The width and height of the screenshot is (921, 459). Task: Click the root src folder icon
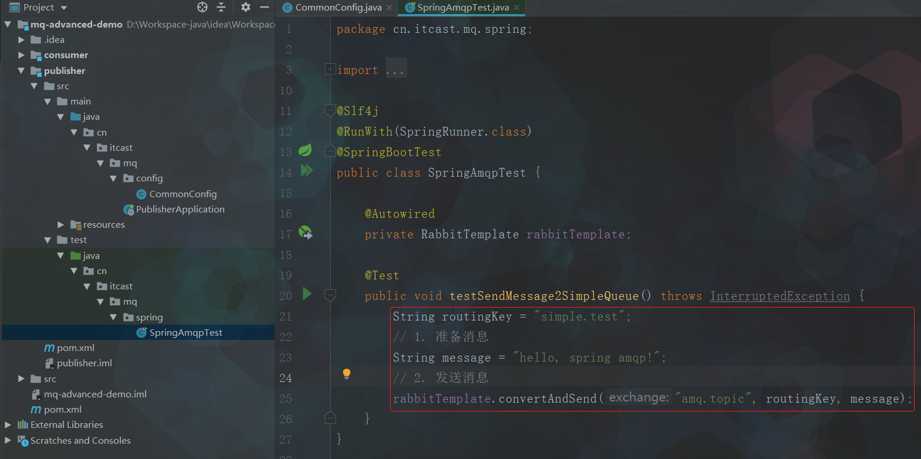(36, 379)
